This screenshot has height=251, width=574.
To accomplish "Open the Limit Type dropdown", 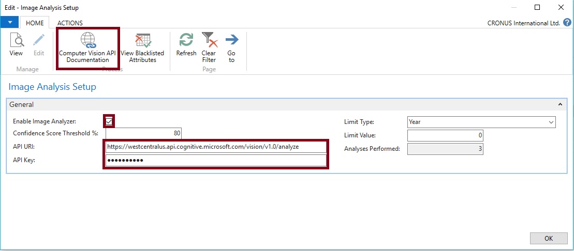I will (550, 122).
